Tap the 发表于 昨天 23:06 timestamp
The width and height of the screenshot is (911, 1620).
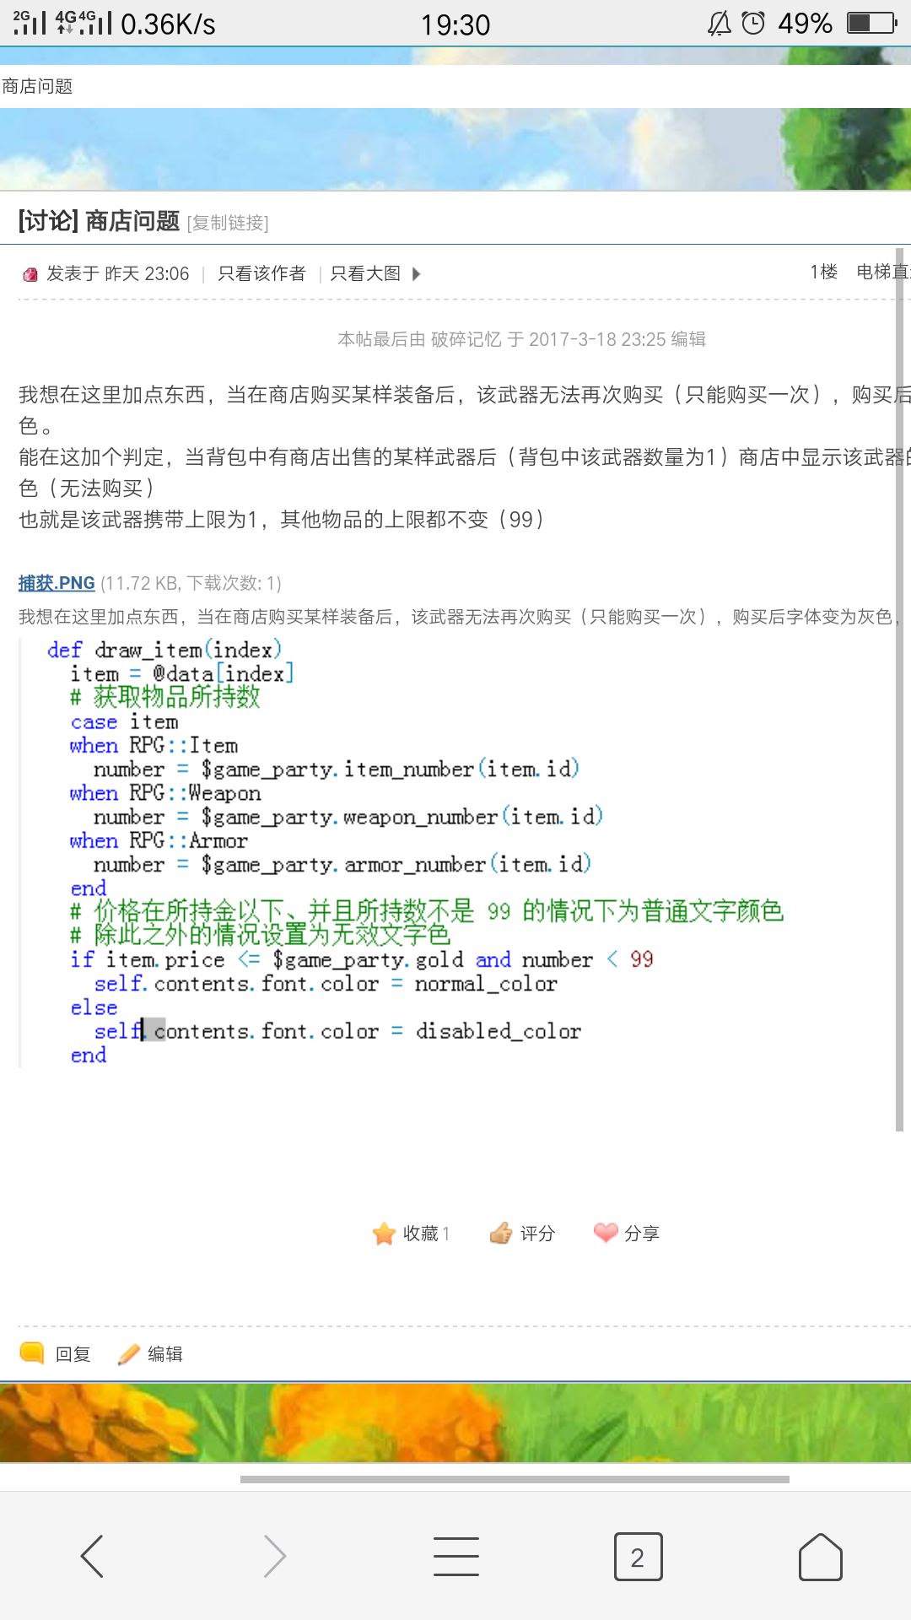(x=118, y=273)
